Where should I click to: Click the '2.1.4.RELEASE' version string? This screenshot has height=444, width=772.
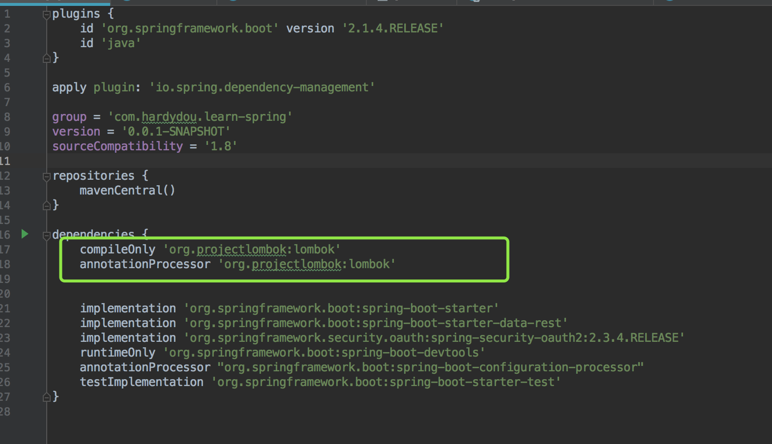392,28
